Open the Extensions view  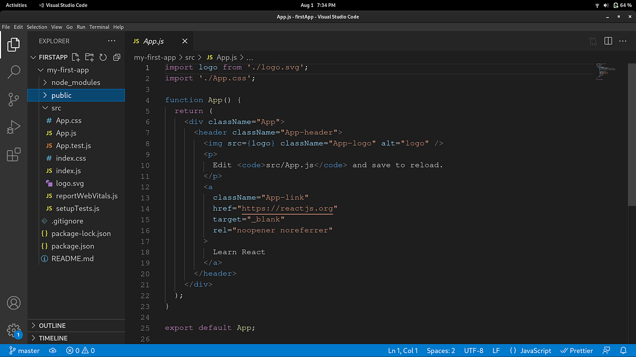(13, 154)
